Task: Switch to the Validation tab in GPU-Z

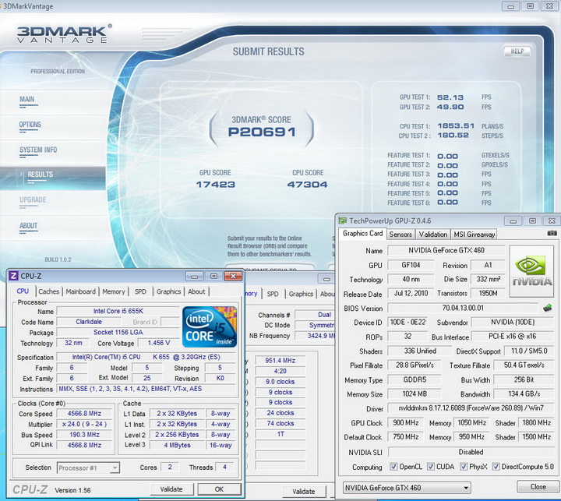Action: tap(433, 234)
